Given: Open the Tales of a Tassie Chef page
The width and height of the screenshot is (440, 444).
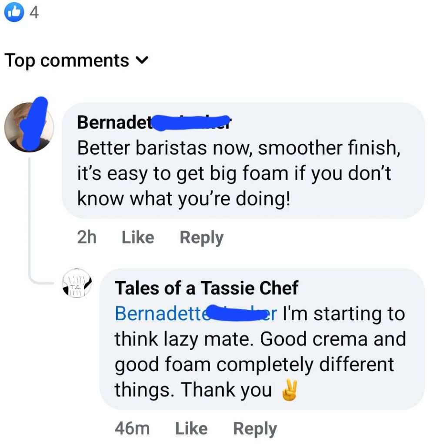Looking at the screenshot, I should [x=207, y=288].
